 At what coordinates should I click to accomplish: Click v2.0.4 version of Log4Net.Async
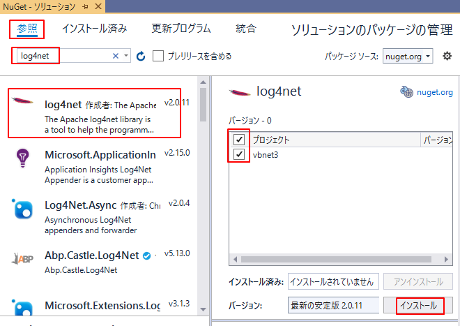(179, 203)
